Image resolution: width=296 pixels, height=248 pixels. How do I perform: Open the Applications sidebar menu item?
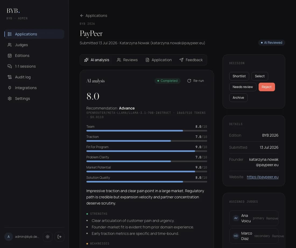pos(34,34)
